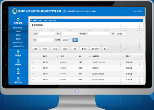Click ship name cell ending 1002
The width and height of the screenshot is (154, 110).
pyautogui.click(x=45, y=79)
